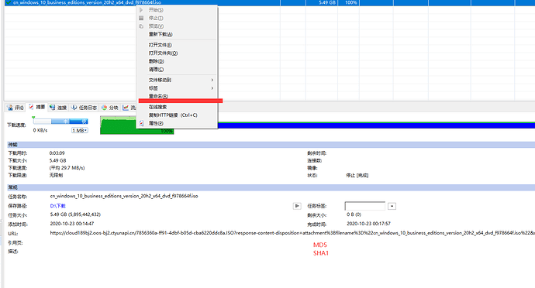Open the Connections (连接) tab
Screen dimensions: 535x288
[x=58, y=108]
